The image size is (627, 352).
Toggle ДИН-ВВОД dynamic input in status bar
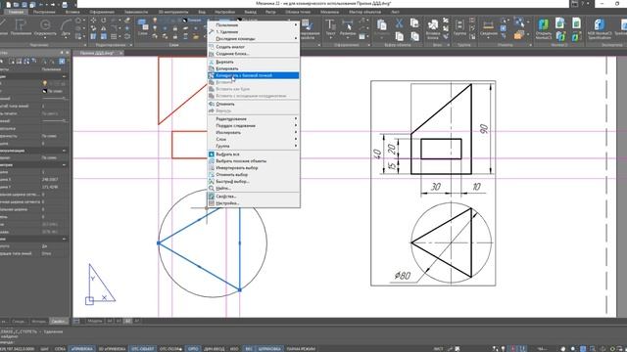coord(215,349)
